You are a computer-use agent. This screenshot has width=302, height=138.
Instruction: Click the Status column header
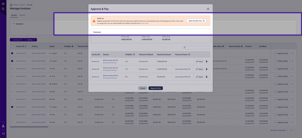point(52,46)
